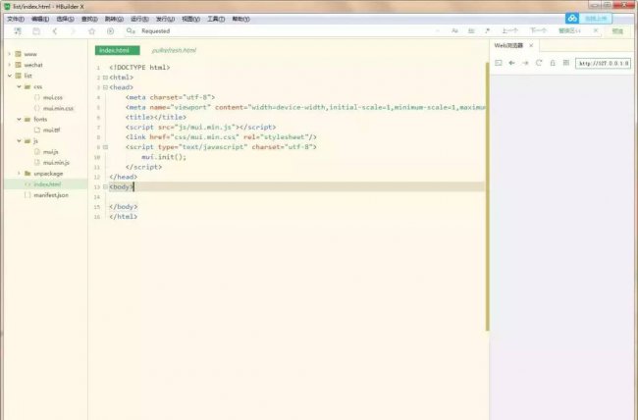
Task: Click the search magnifier icon before Requested
Action: click(x=131, y=31)
